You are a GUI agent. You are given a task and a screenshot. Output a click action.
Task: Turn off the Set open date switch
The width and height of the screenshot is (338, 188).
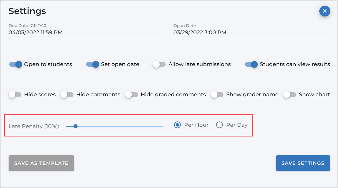click(93, 64)
